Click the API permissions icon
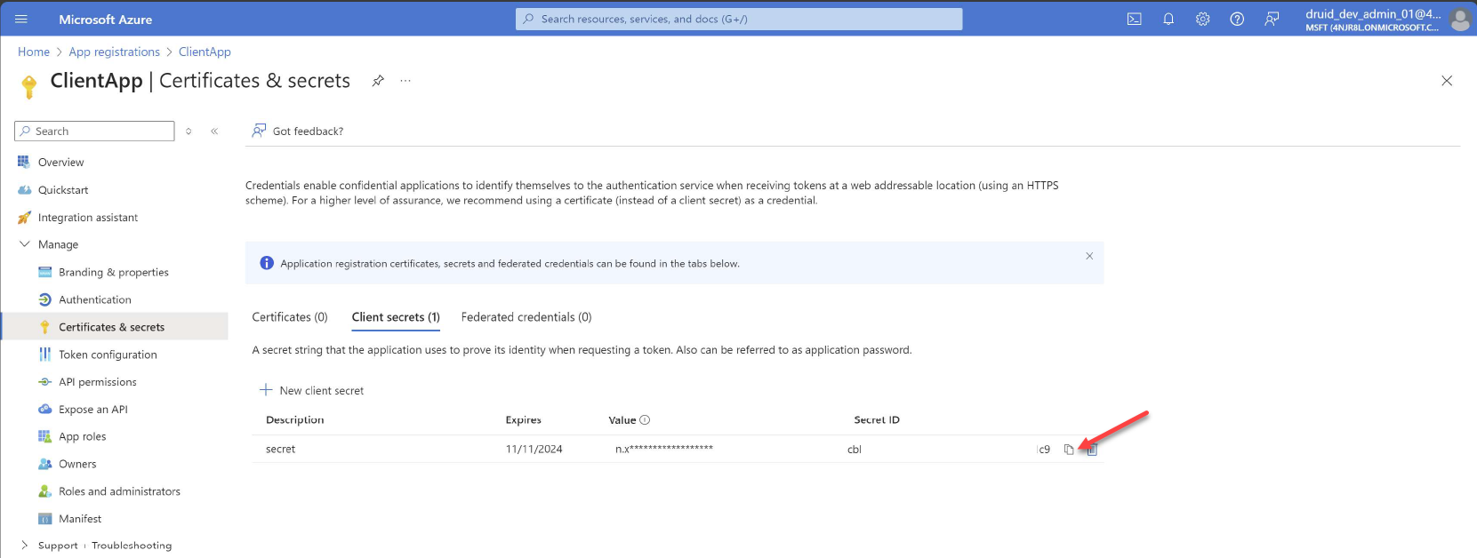 click(x=44, y=382)
